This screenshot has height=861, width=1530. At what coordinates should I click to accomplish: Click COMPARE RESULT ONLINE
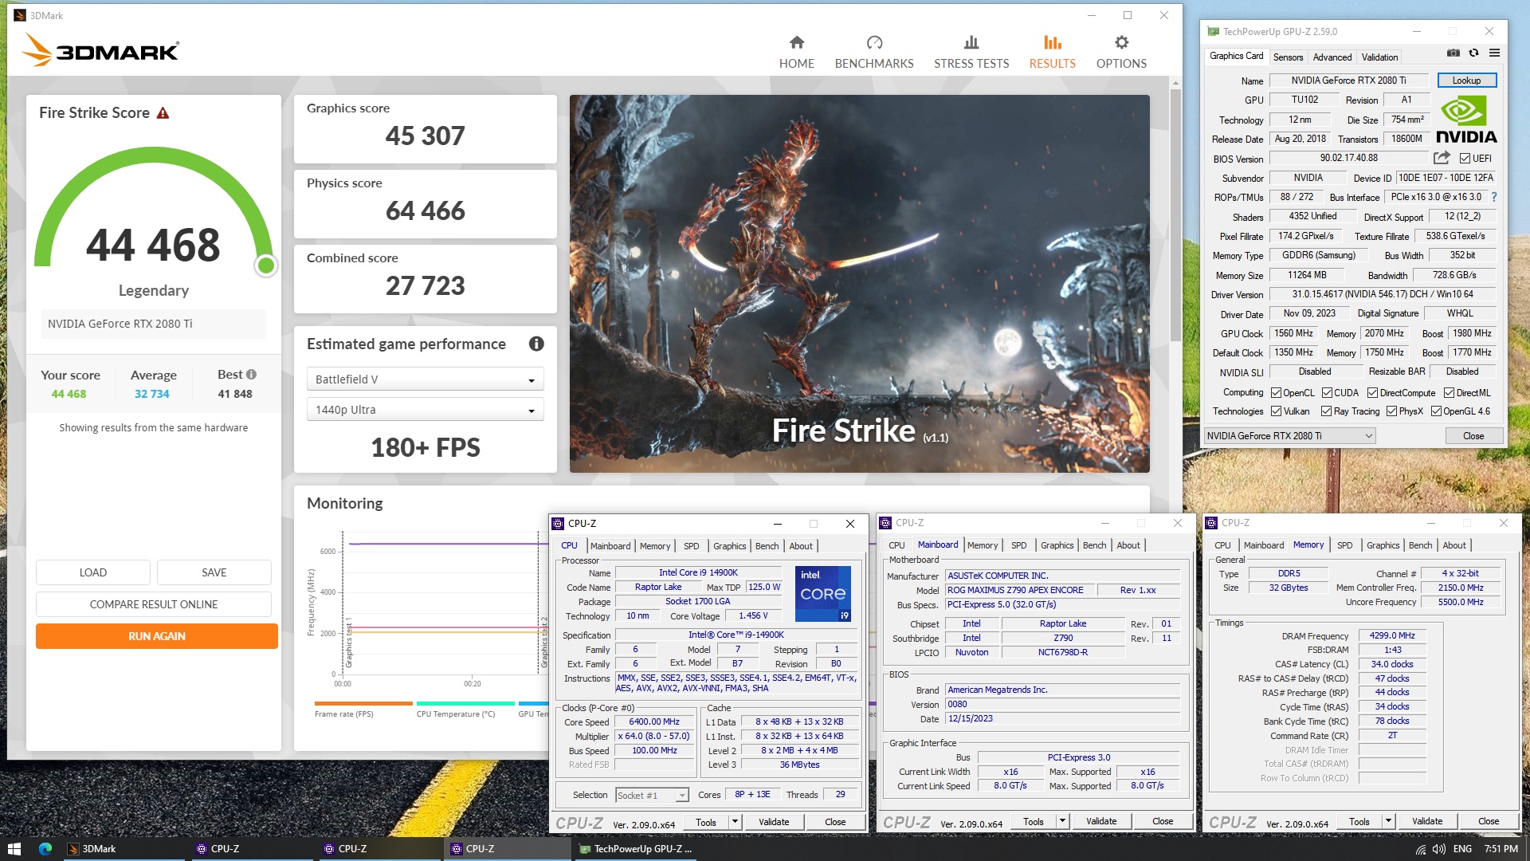click(154, 604)
